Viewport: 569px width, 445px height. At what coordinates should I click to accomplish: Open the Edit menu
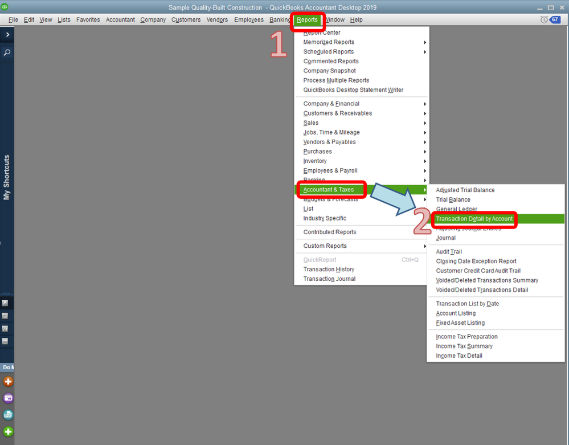coord(28,19)
